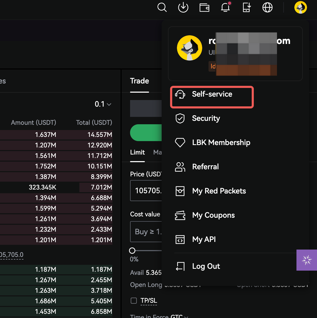
Task: Click Log Out in the menu
Action: tap(206, 266)
